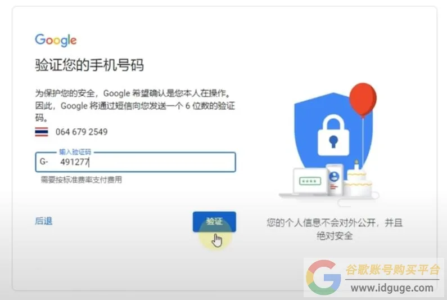Open the www.idguge.com watermark link
The width and height of the screenshot is (447, 300).
392,288
